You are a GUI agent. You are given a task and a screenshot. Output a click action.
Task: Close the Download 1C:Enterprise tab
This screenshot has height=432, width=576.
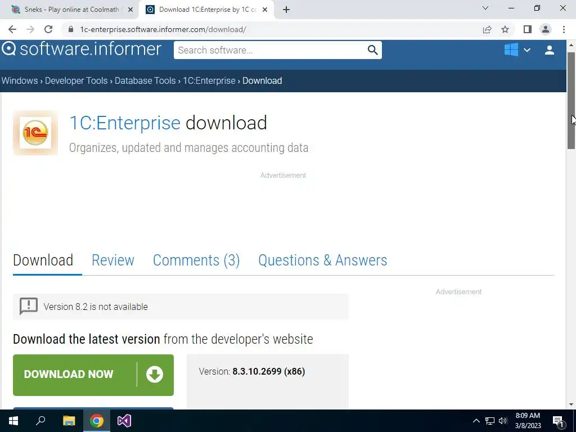tap(265, 10)
